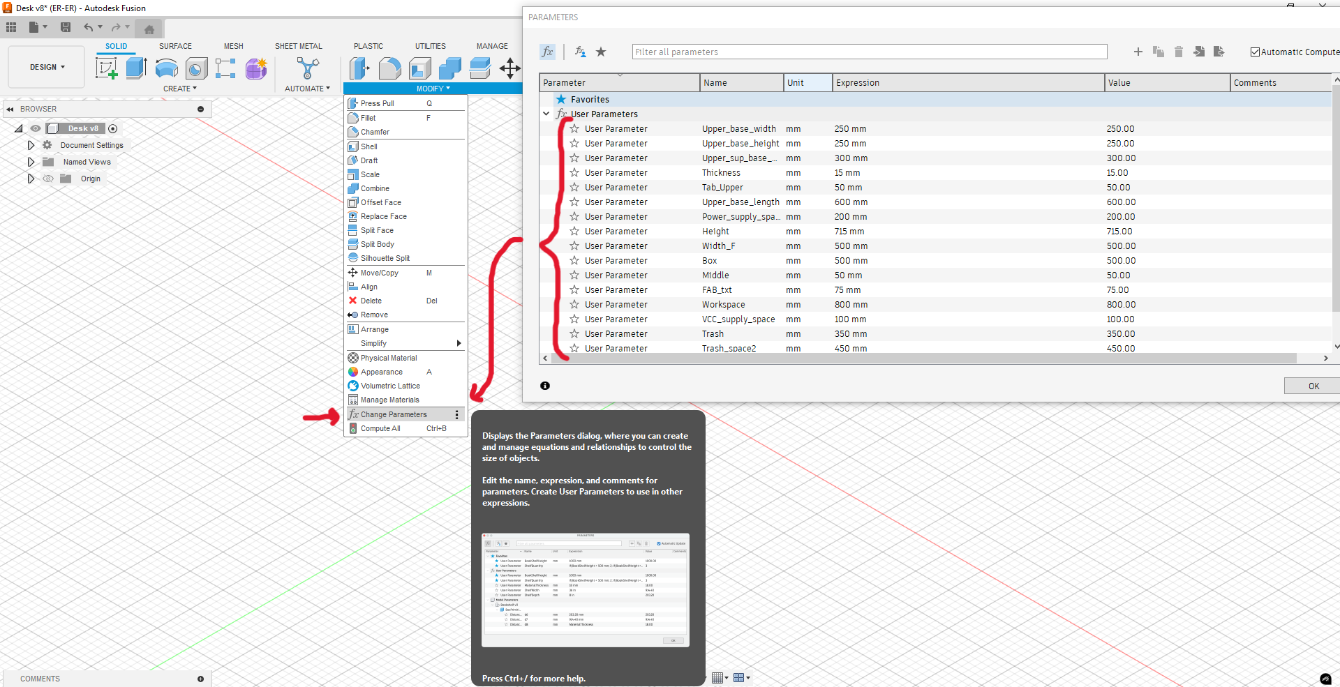Sort by the Name column header
The width and height of the screenshot is (1340, 687).
(x=741, y=82)
